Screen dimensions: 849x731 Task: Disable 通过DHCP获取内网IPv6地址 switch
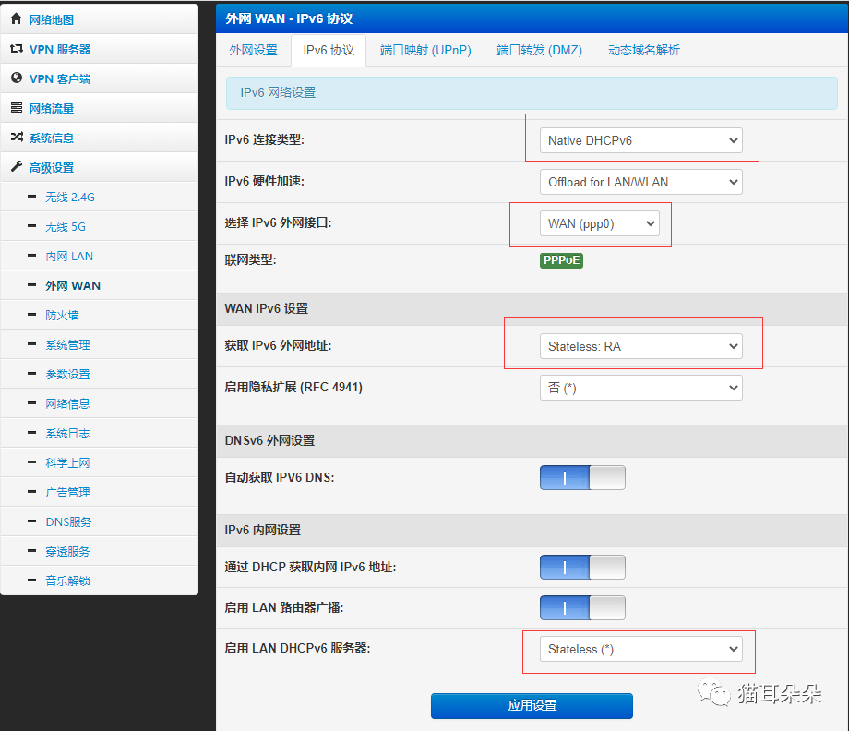[582, 567]
